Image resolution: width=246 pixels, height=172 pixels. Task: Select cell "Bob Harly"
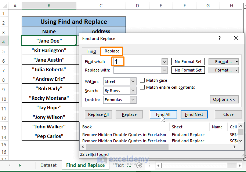(49, 89)
